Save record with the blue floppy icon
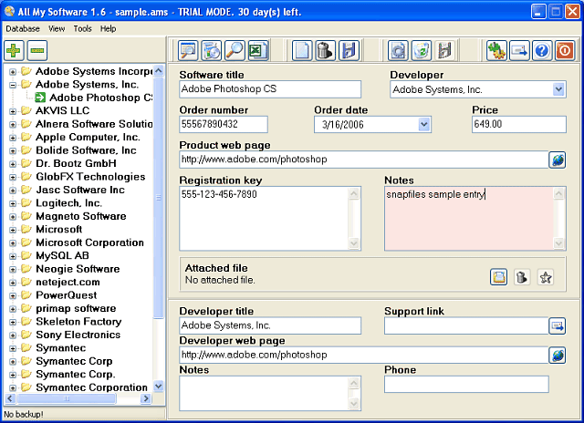This screenshot has height=423, width=584. click(x=349, y=50)
